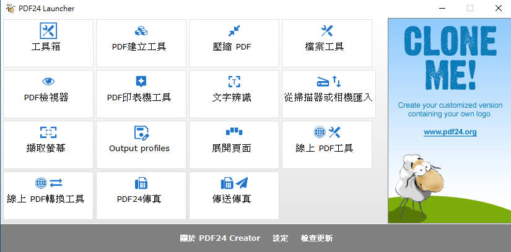This screenshot has width=511, height=252.
Task: Close the PDF24 Launcher window
Action: [498, 9]
